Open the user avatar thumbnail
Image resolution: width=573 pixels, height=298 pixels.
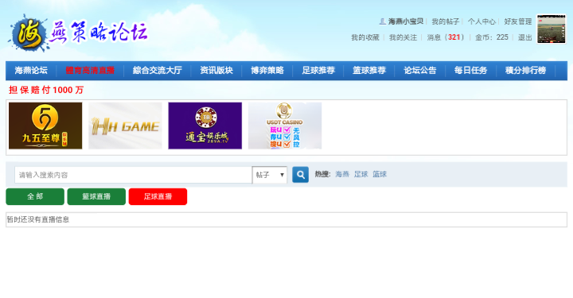(551, 29)
